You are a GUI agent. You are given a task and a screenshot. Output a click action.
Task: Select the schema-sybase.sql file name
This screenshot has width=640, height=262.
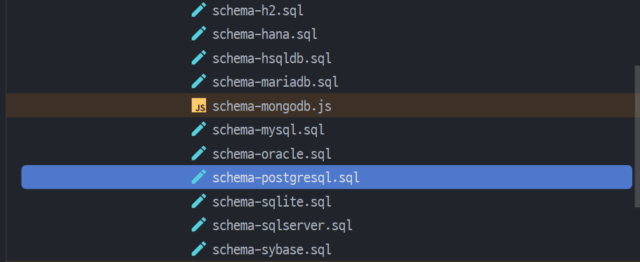272,249
